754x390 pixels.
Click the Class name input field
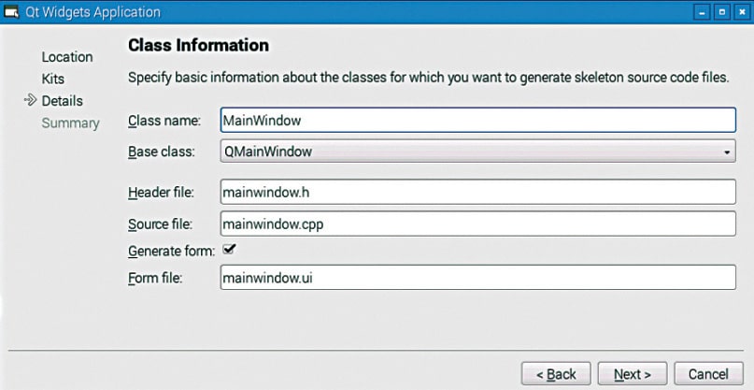tap(477, 120)
